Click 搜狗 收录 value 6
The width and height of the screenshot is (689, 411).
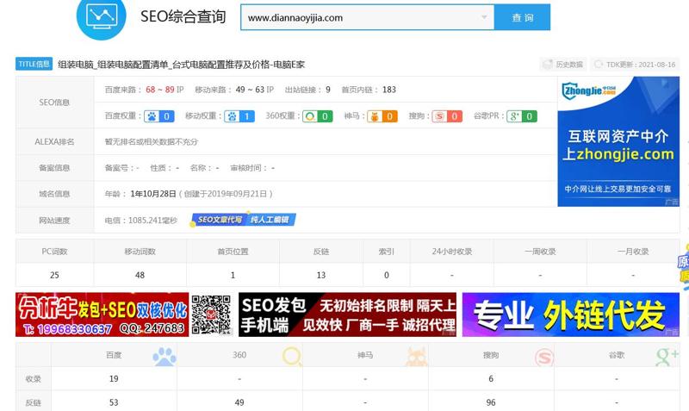tap(491, 379)
